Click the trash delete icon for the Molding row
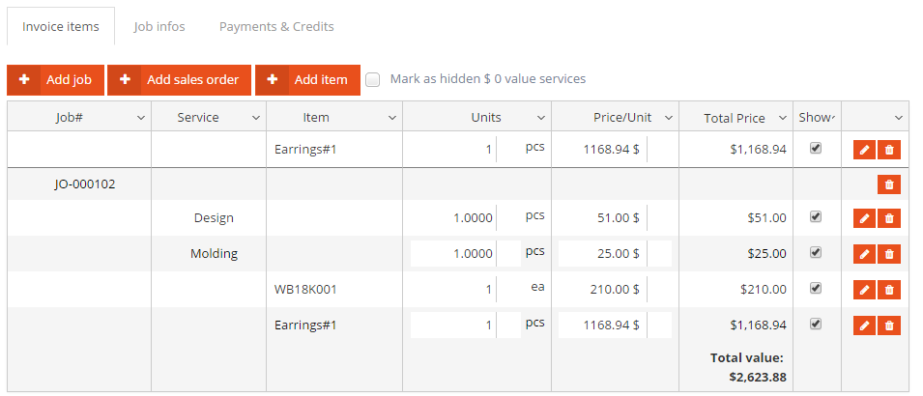 (x=889, y=254)
